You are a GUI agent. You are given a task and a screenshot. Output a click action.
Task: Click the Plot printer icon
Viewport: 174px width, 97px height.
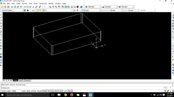[x=12, y=7]
